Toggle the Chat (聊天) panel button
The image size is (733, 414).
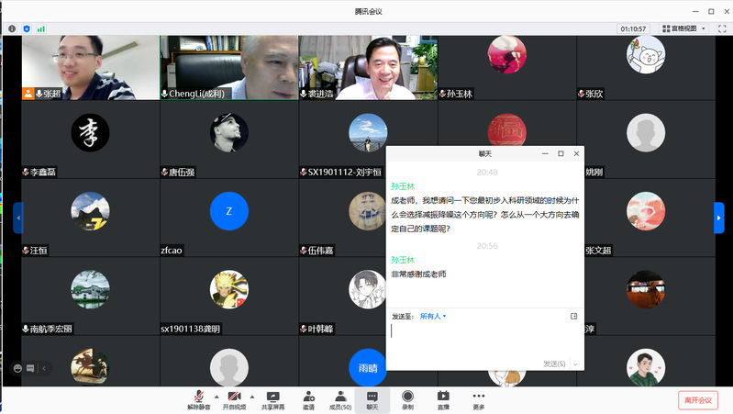tap(372, 398)
